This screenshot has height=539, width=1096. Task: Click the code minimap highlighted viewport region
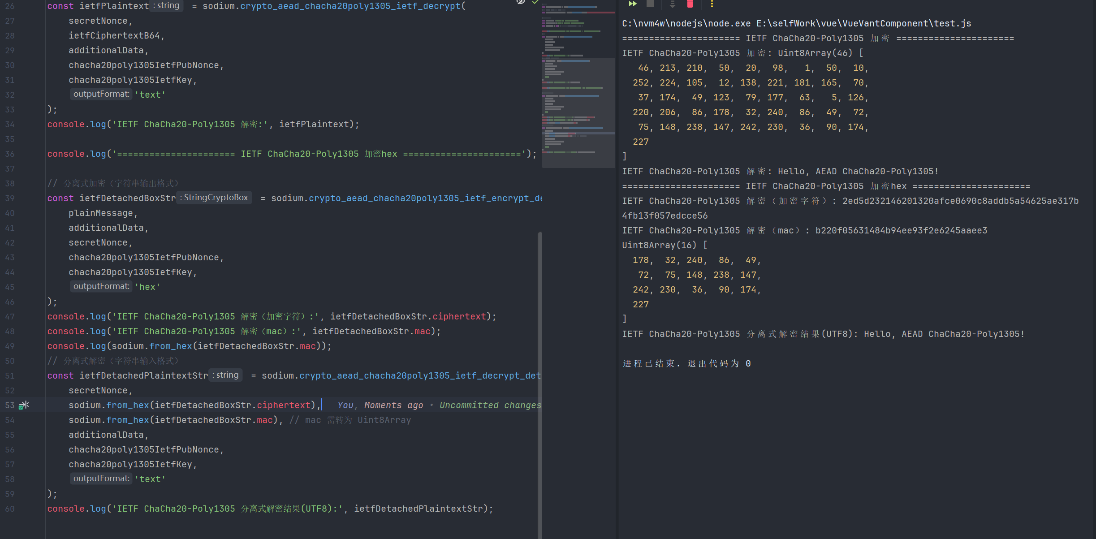click(578, 112)
